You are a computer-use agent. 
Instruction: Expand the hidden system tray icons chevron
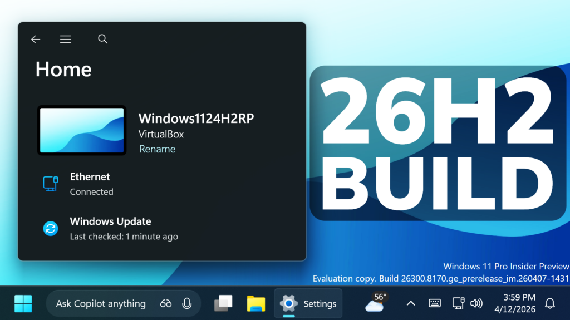click(411, 303)
